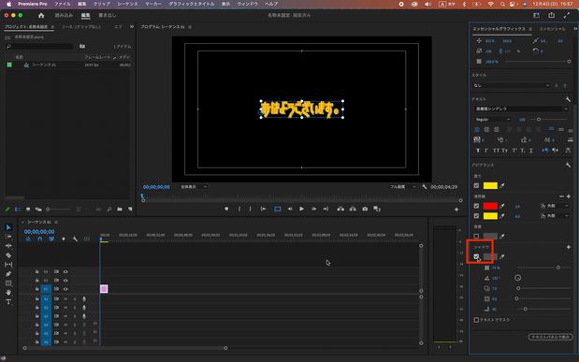
Task: Open the playback resolution dropdown
Action: point(402,187)
